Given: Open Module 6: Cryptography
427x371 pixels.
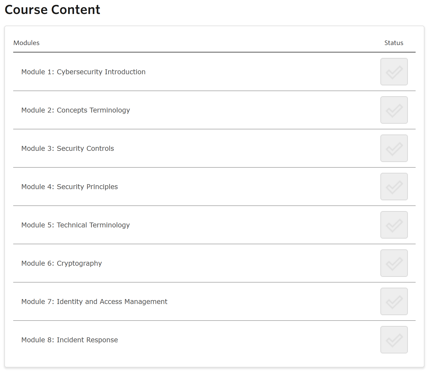Looking at the screenshot, I should [x=62, y=263].
